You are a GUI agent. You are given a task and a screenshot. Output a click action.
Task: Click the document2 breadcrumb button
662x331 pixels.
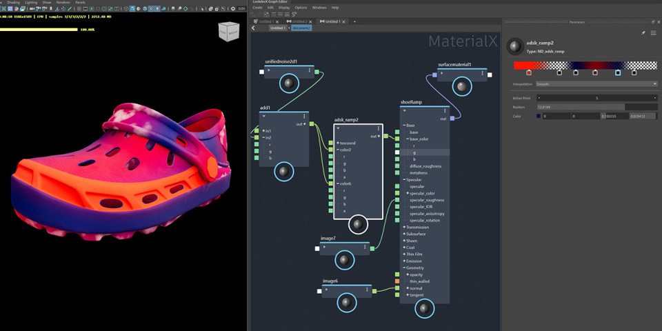301,28
